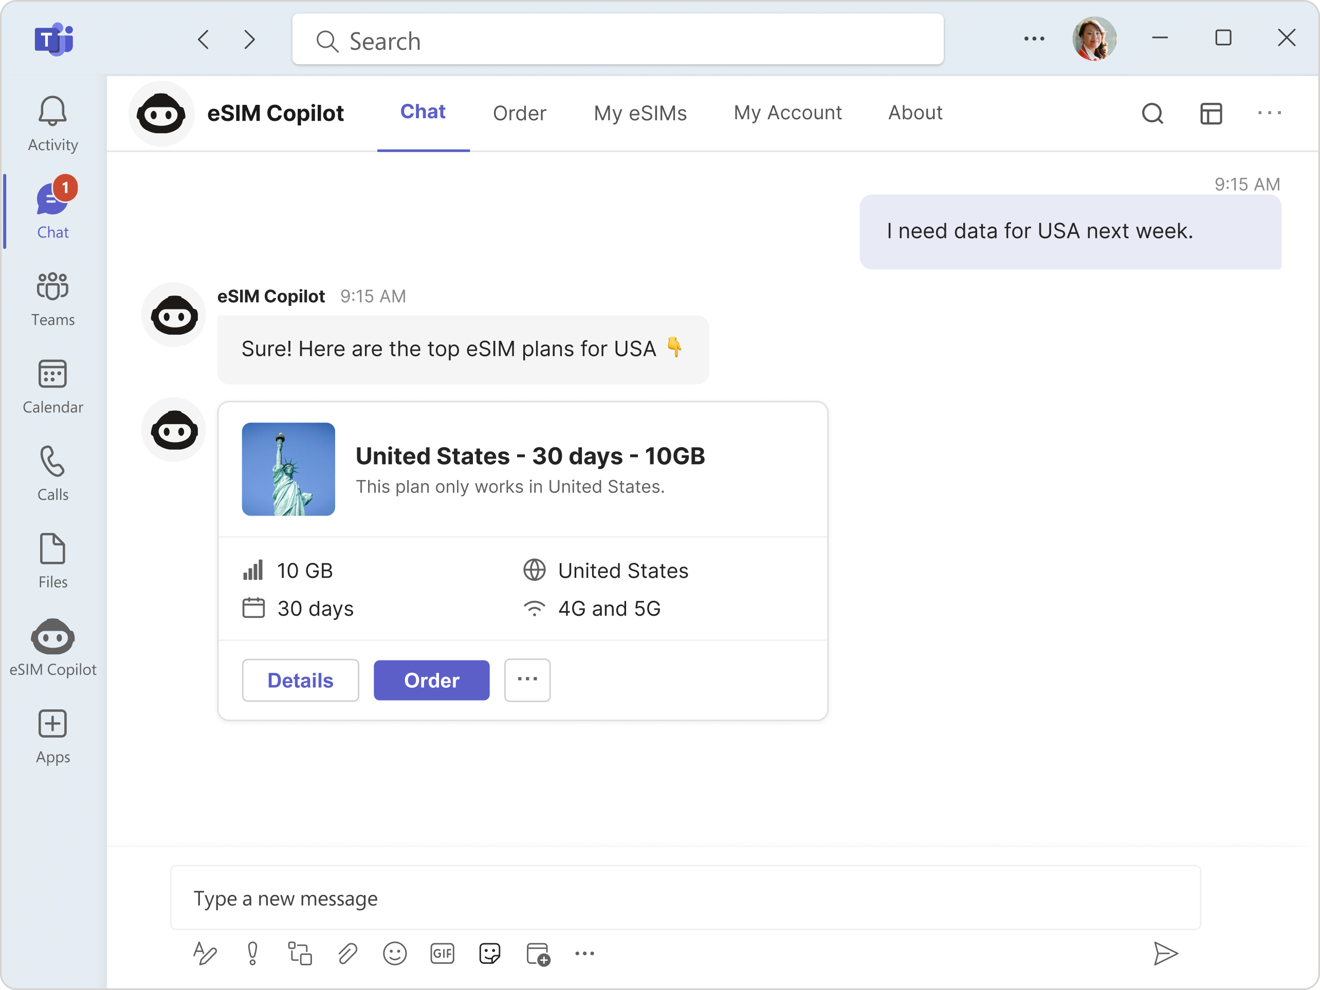Open Calendar in the left sidebar
This screenshot has height=990, width=1320.
coord(52,386)
